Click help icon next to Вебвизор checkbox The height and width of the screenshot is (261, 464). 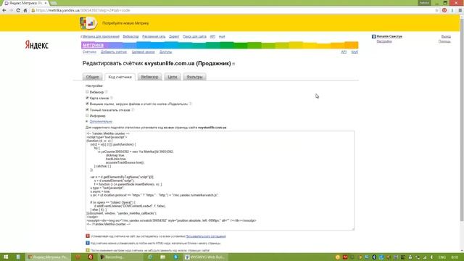click(x=107, y=92)
